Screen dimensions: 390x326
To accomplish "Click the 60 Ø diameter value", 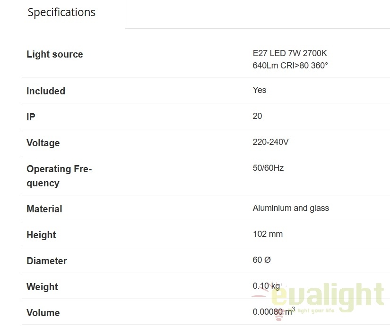I will [262, 260].
